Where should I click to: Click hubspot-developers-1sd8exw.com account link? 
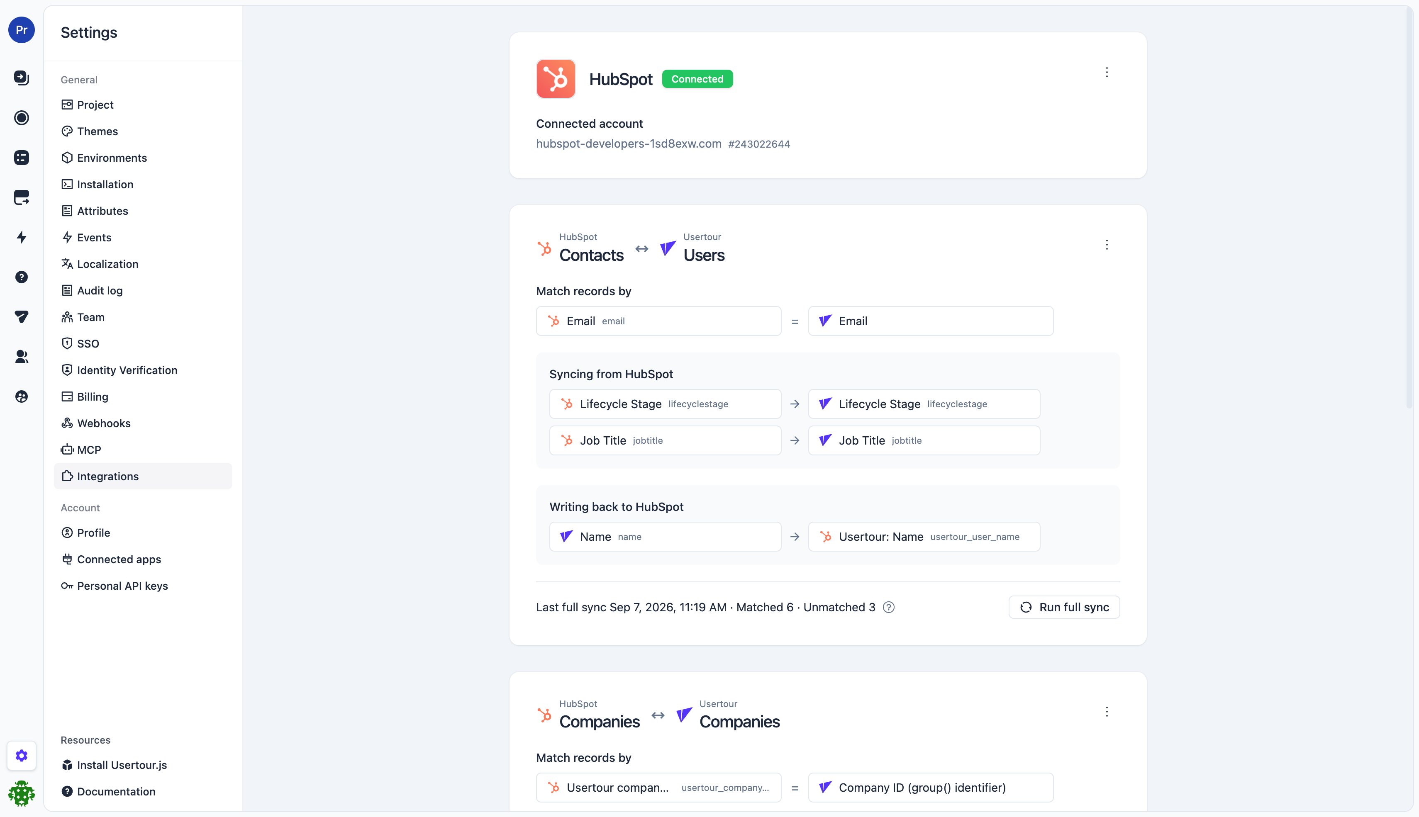[x=628, y=143]
